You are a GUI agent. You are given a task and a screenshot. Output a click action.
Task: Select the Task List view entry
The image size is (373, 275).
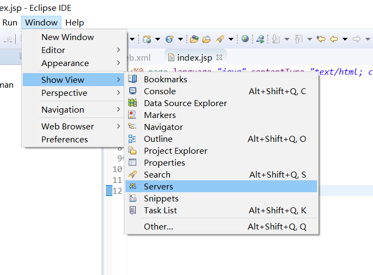(221, 210)
